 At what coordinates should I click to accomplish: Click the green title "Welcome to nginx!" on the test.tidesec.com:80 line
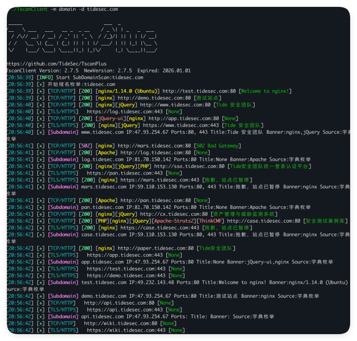click(265, 91)
